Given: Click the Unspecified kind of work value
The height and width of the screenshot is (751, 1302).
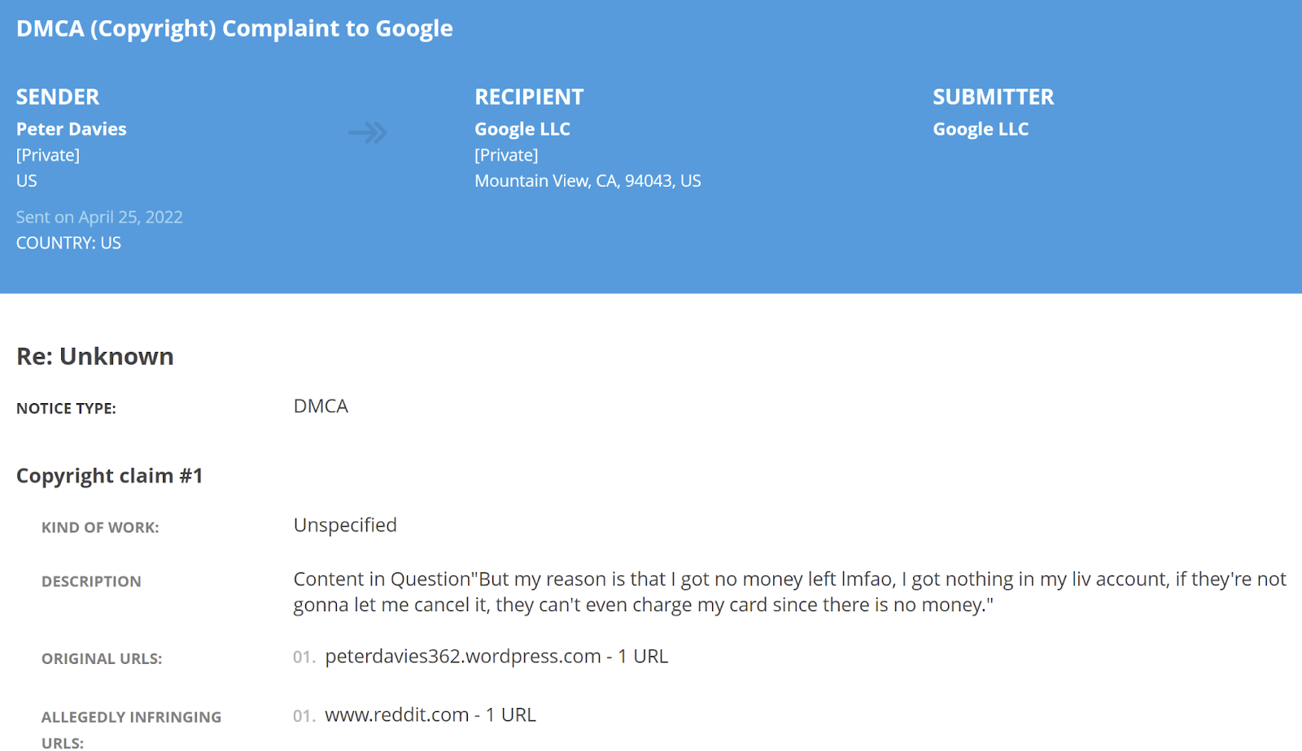Looking at the screenshot, I should pyautogui.click(x=345, y=525).
